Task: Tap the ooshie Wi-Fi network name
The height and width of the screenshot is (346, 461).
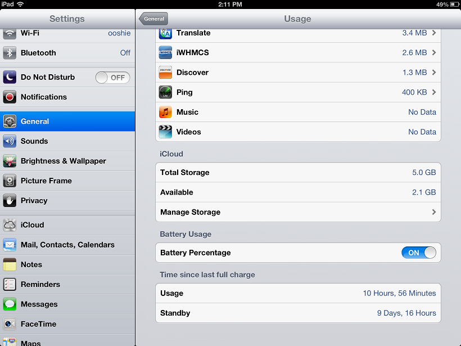Action: pyautogui.click(x=119, y=33)
